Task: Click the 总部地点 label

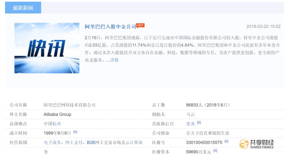Action: 18,124
